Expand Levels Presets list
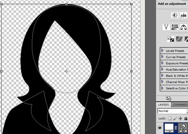Screen dimensions: 188x134 pyautogui.click(x=162, y=50)
